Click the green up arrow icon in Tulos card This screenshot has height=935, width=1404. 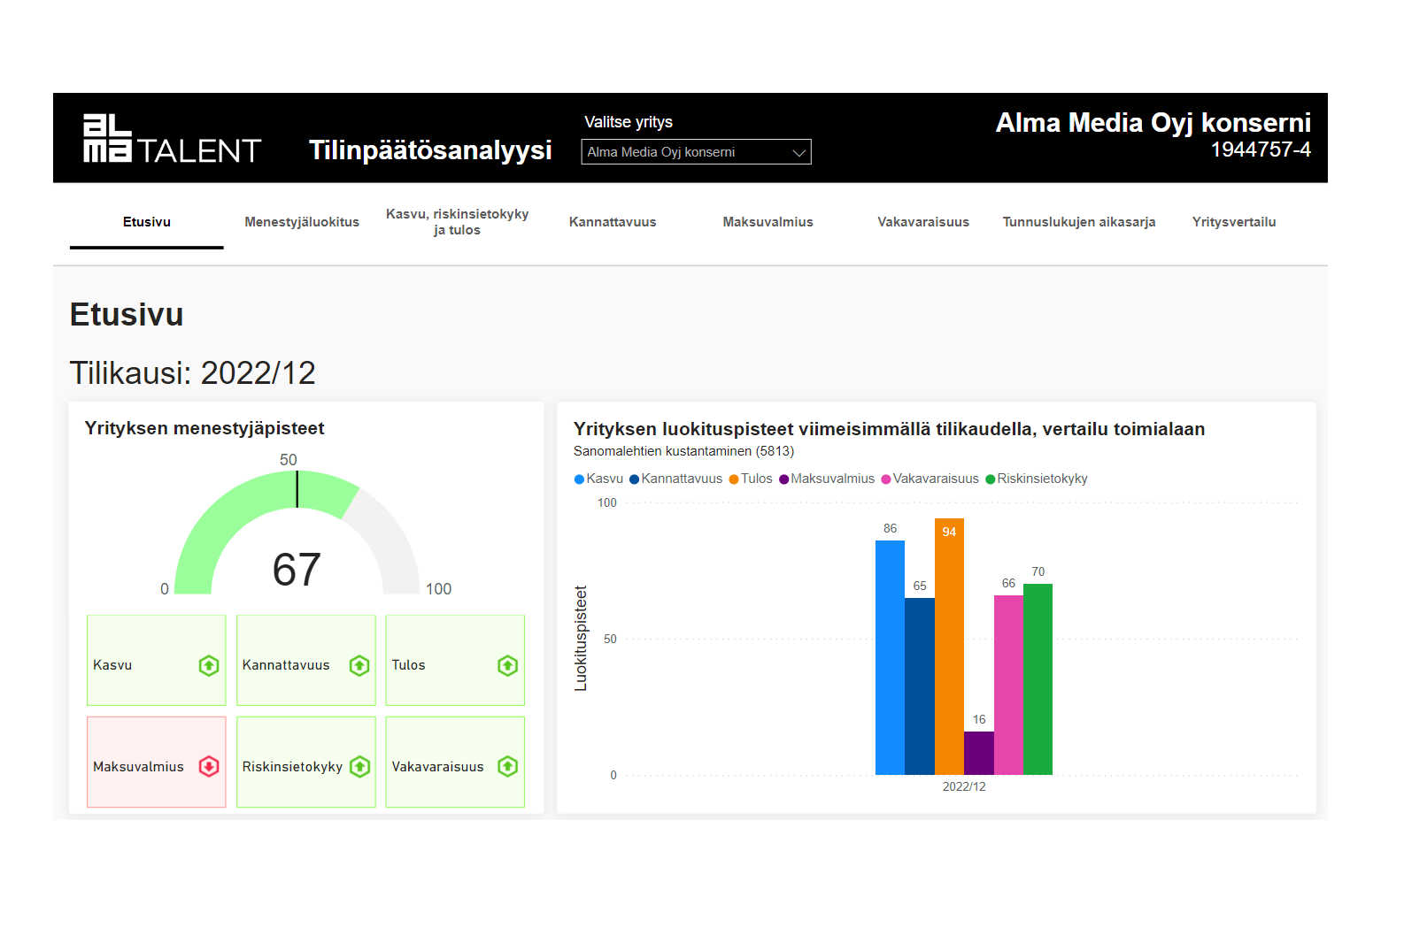tap(508, 665)
